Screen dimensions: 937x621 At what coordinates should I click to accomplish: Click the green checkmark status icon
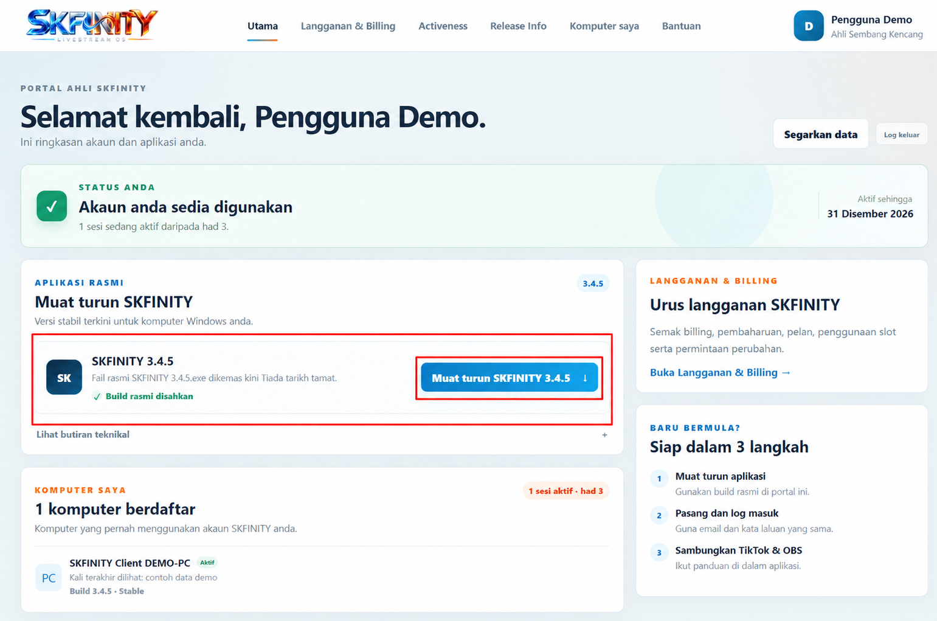[52, 206]
